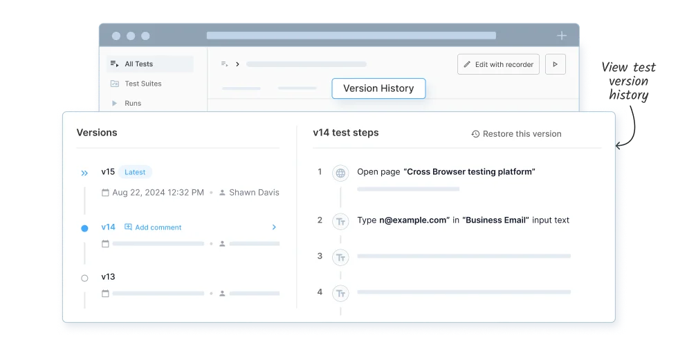Click the breadcrumb list icon
The height and width of the screenshot is (360, 678).
pyautogui.click(x=224, y=64)
